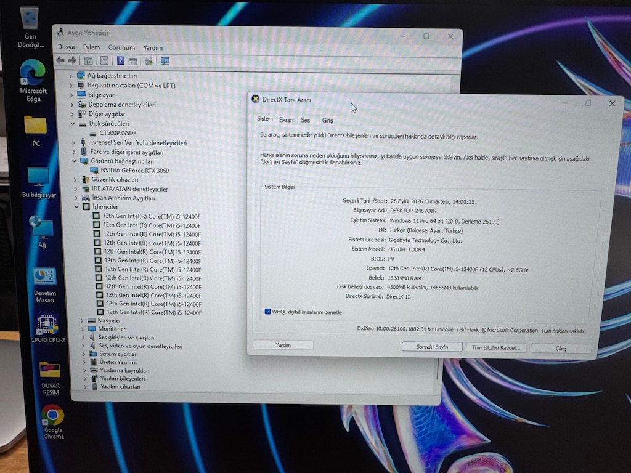Viewport: 631px width, 473px height.
Task: Expand the Sistem aygıtları node
Action: (83, 354)
